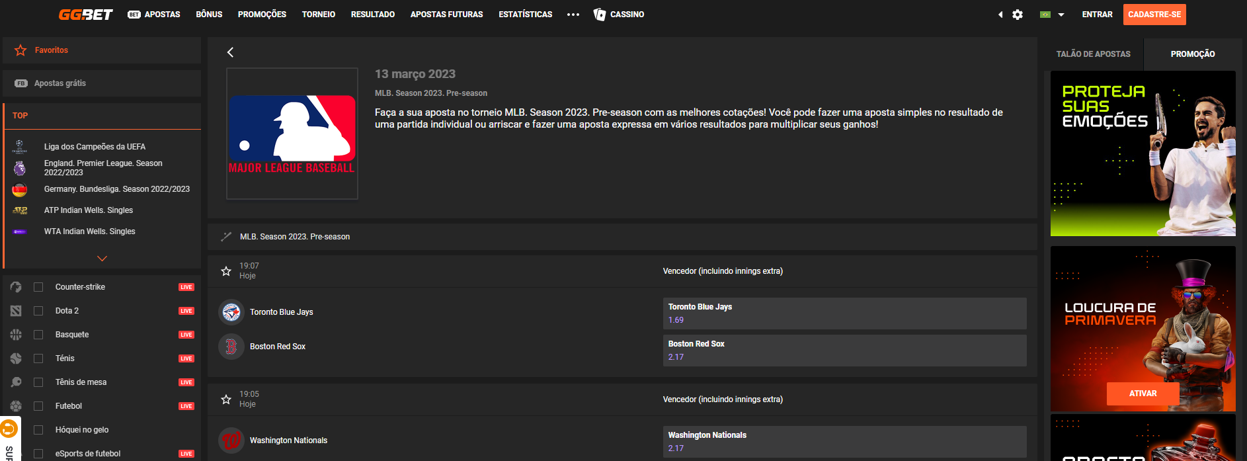Click ATIVAR on Loucura de Primavera banner

coord(1143,394)
